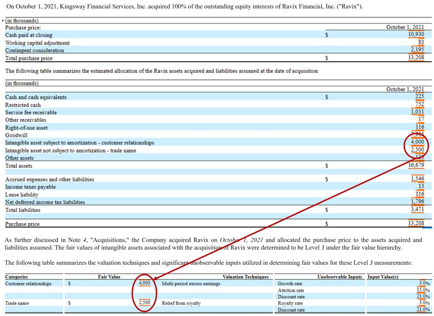The image size is (434, 316).
Task: Click the 1,546 accrued expenses value
Action: pos(417,178)
